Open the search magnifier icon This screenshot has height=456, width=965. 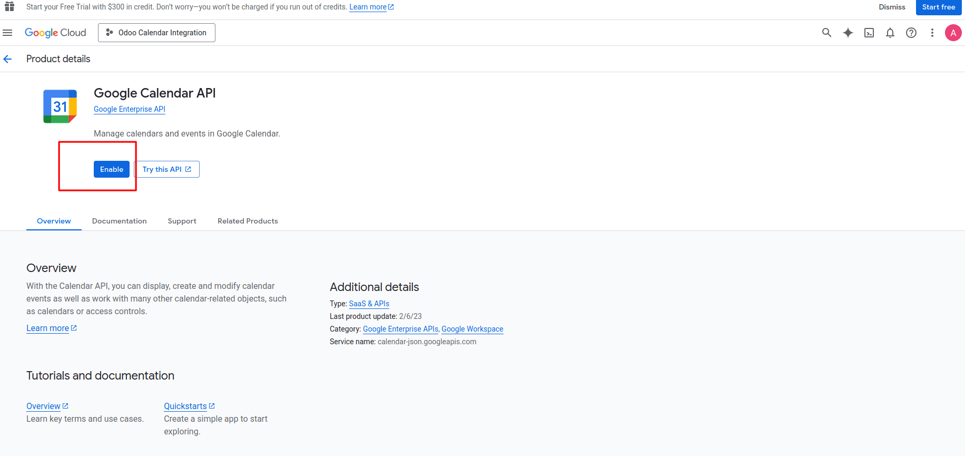click(826, 33)
